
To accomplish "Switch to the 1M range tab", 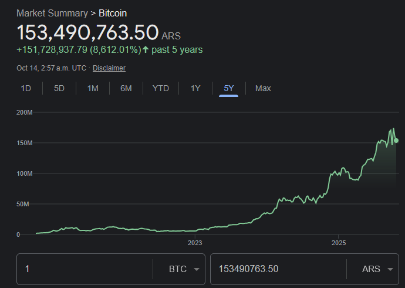I will coord(93,88).
